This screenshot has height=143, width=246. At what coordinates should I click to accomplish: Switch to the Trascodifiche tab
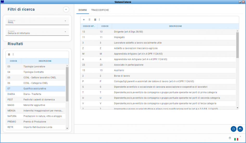100,10
